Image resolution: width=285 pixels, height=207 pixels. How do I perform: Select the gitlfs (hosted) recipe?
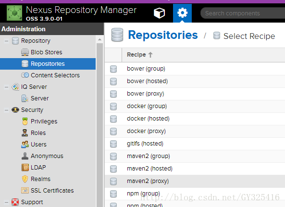tap(195, 144)
